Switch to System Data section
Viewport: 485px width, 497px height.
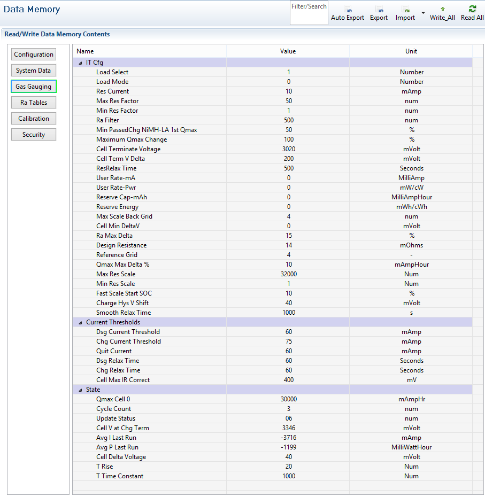coord(34,71)
